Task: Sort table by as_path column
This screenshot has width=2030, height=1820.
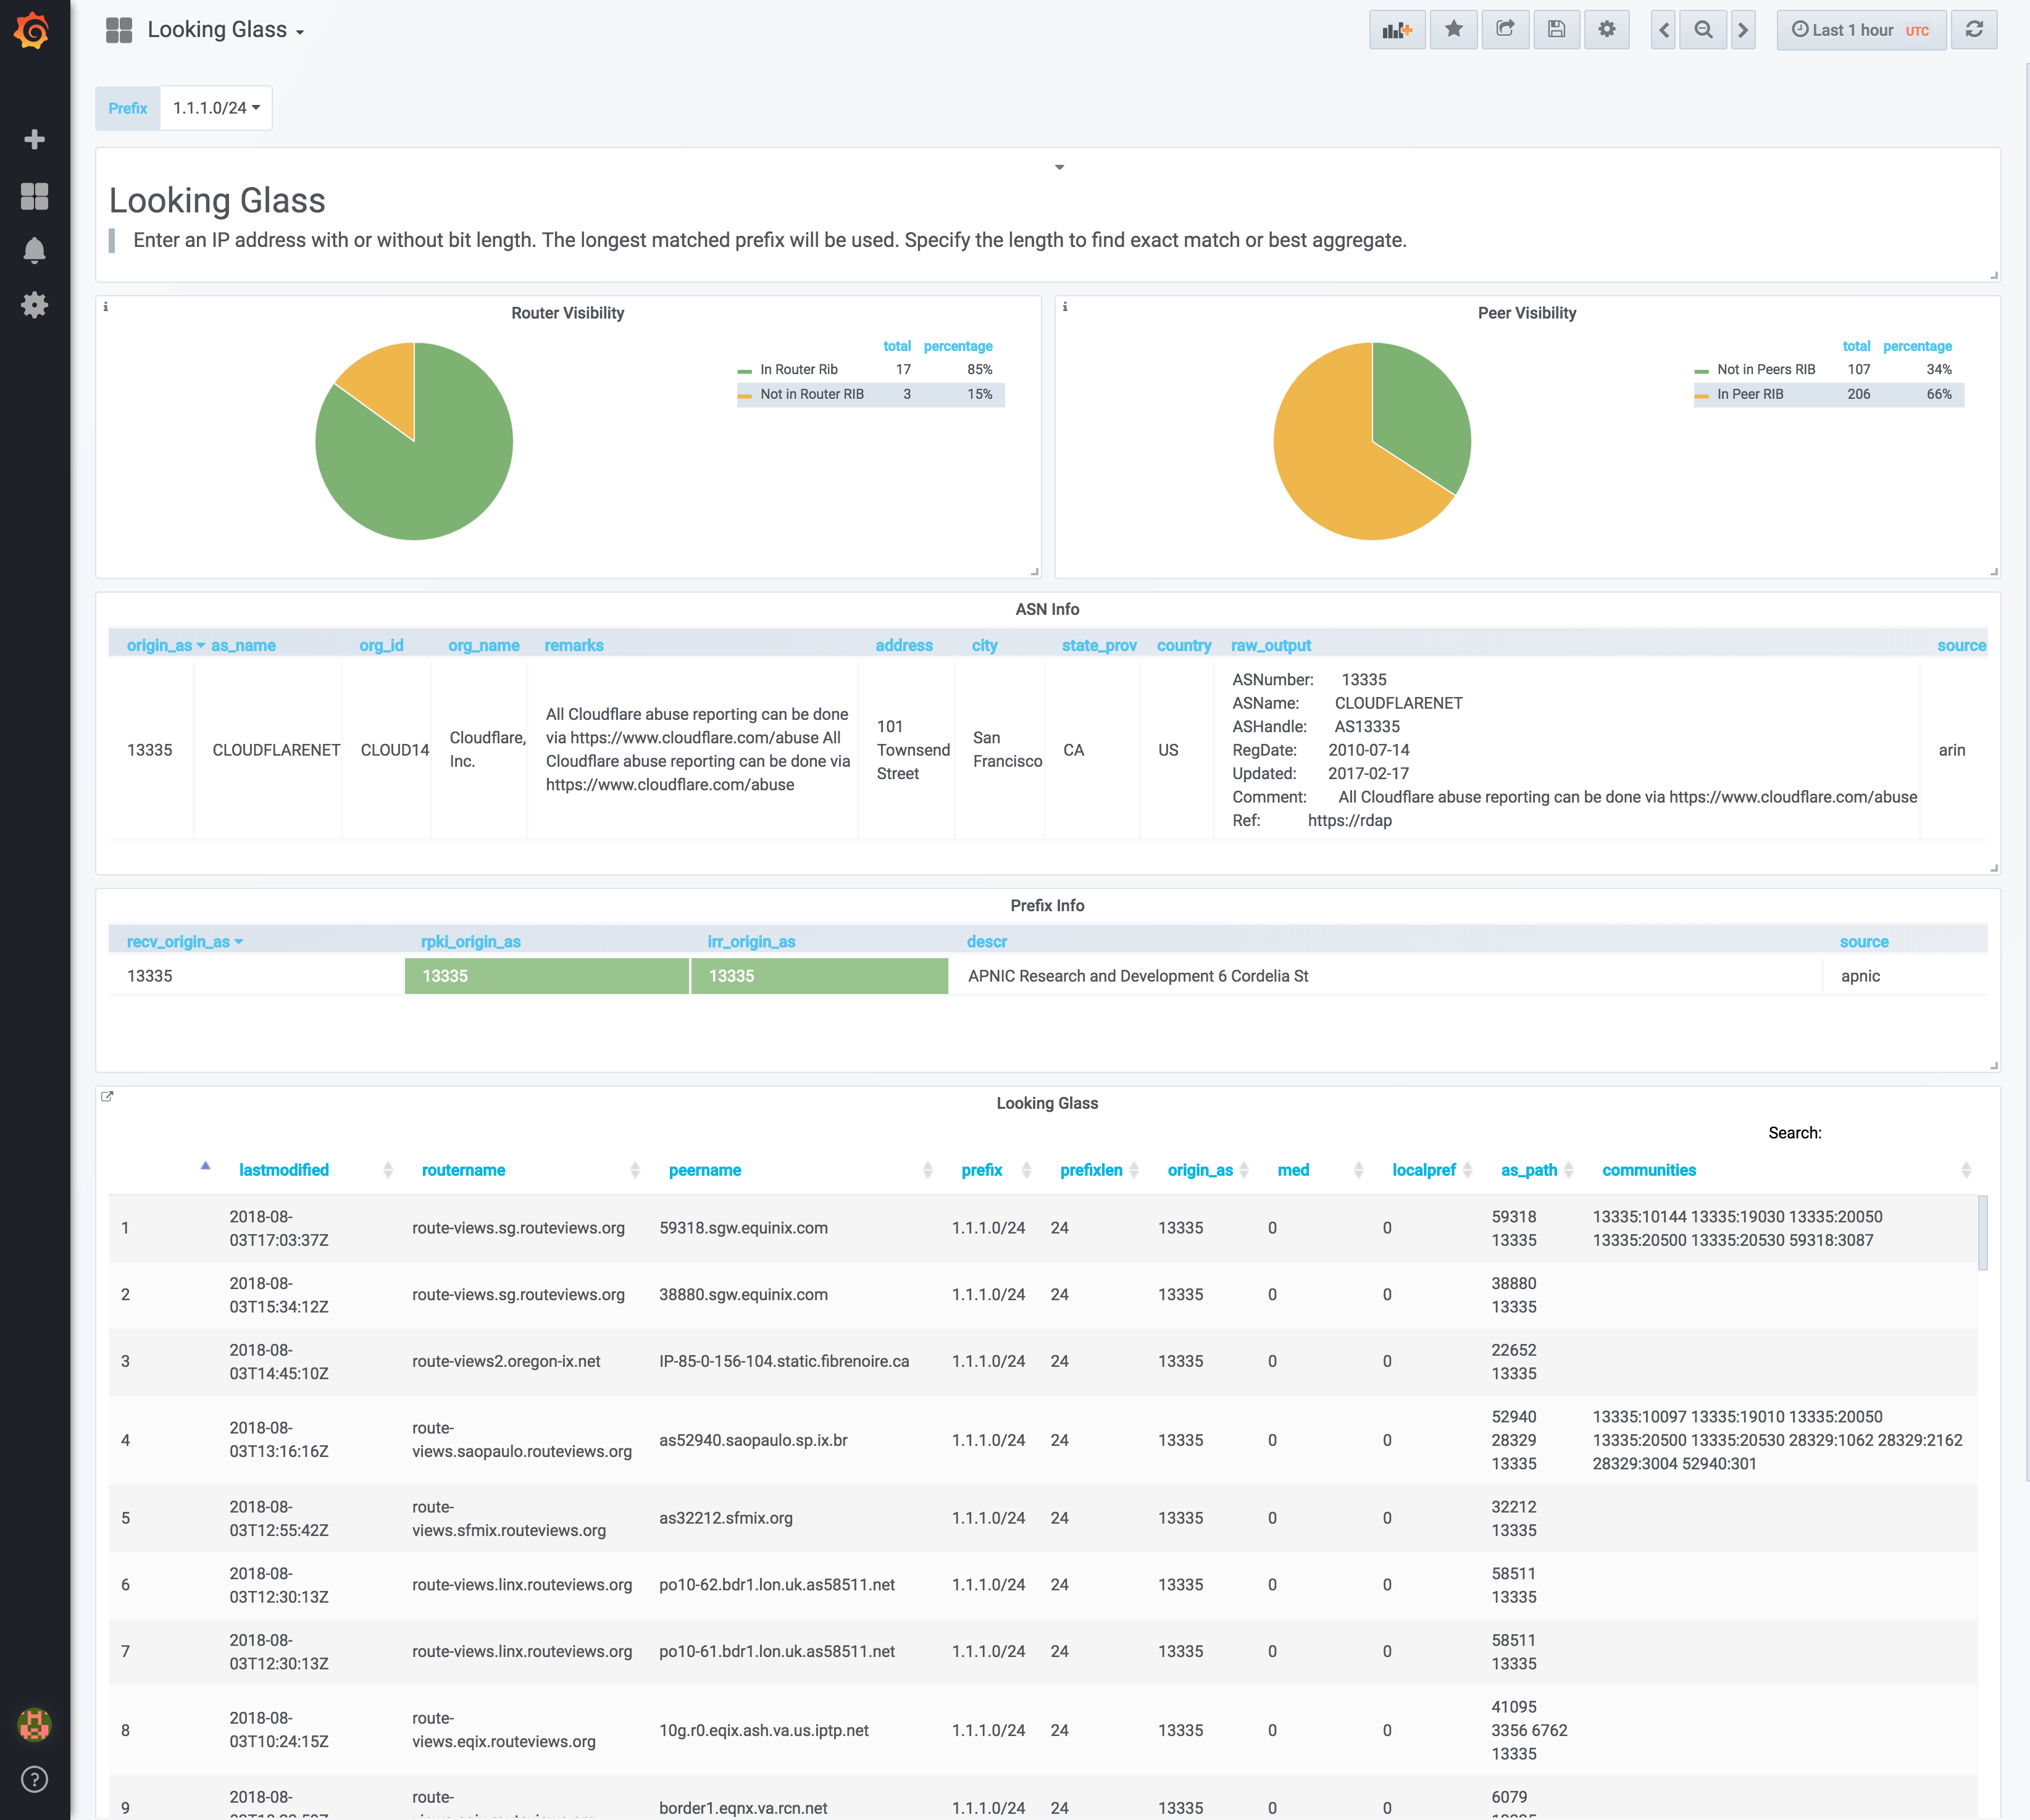Action: coord(1529,1170)
